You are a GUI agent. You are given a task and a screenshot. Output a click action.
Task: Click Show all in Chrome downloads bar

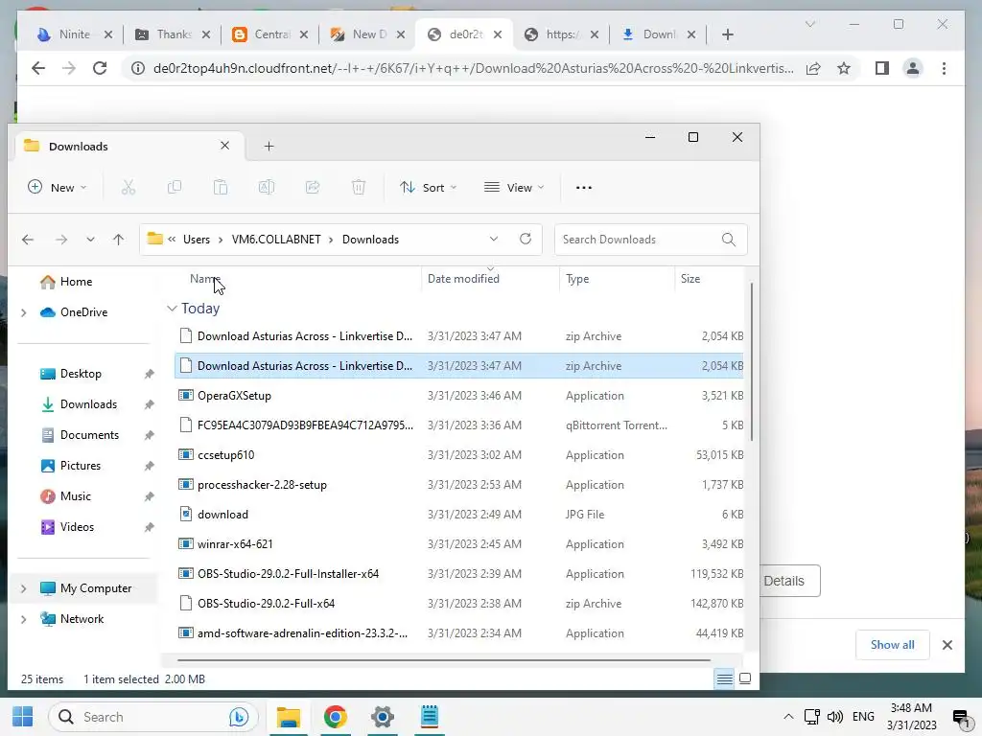click(x=892, y=645)
